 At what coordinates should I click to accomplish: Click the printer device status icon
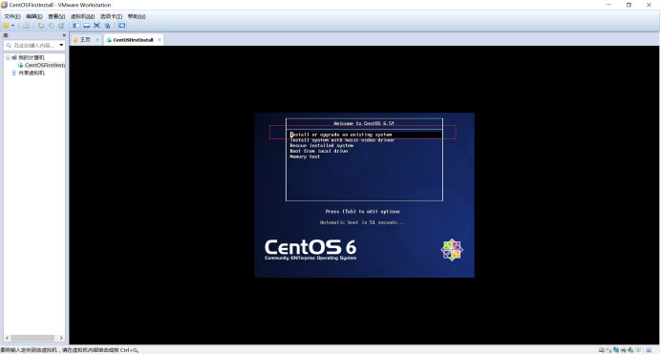[623, 350]
